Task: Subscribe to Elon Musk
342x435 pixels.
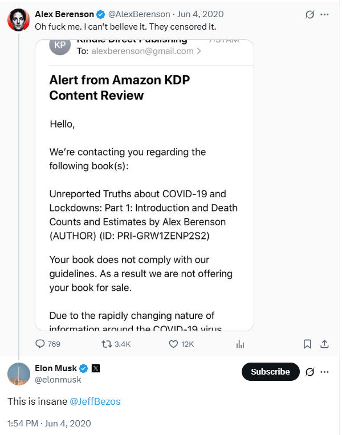Action: click(x=270, y=372)
